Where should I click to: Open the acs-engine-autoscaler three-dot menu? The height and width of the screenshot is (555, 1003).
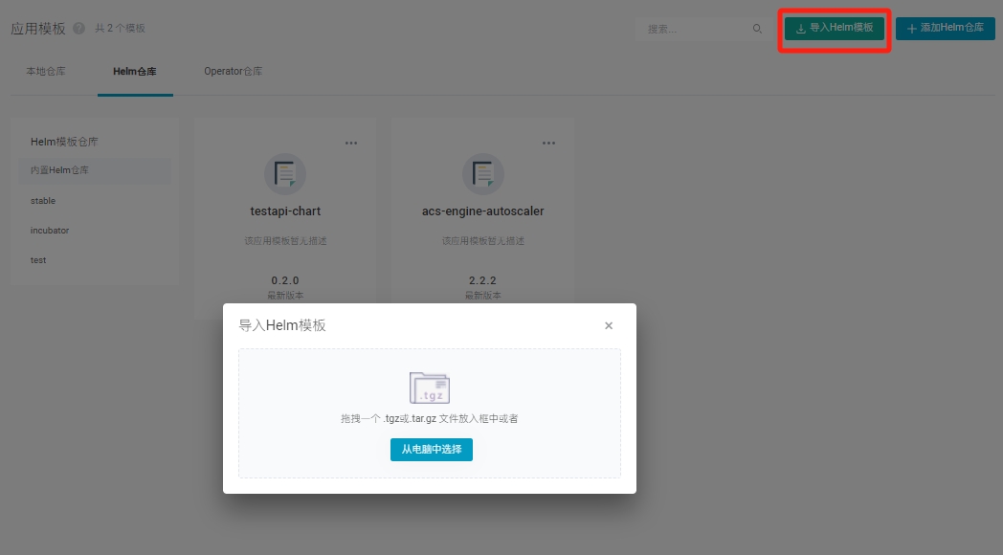point(548,144)
